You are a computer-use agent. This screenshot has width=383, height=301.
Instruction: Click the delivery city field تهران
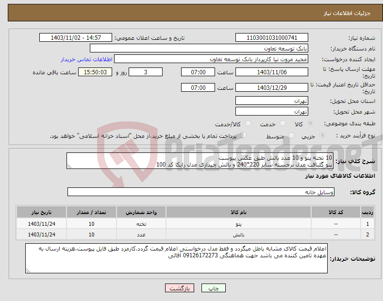click(272, 111)
